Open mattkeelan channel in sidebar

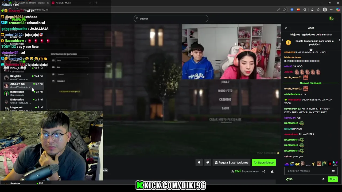tap(24, 93)
